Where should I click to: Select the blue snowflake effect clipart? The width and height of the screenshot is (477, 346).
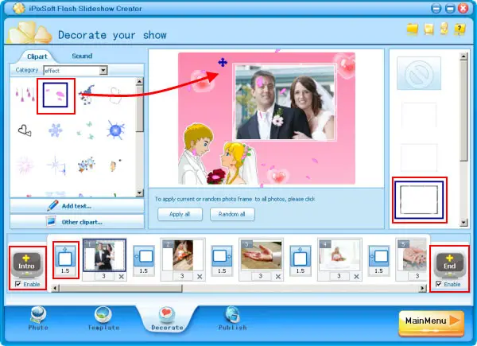click(x=56, y=130)
